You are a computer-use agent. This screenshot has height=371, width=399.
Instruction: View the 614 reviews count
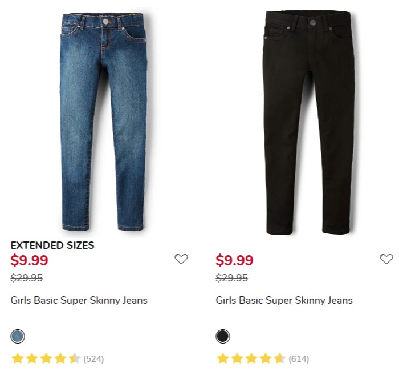click(x=299, y=359)
